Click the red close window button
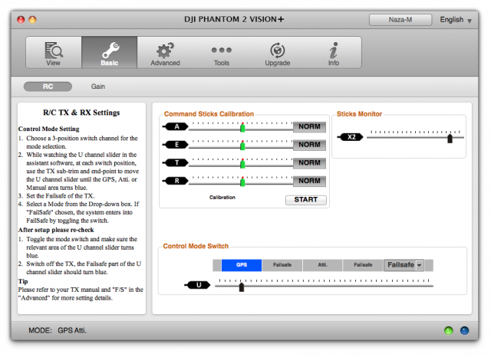This screenshot has width=491, height=357. click(x=21, y=20)
